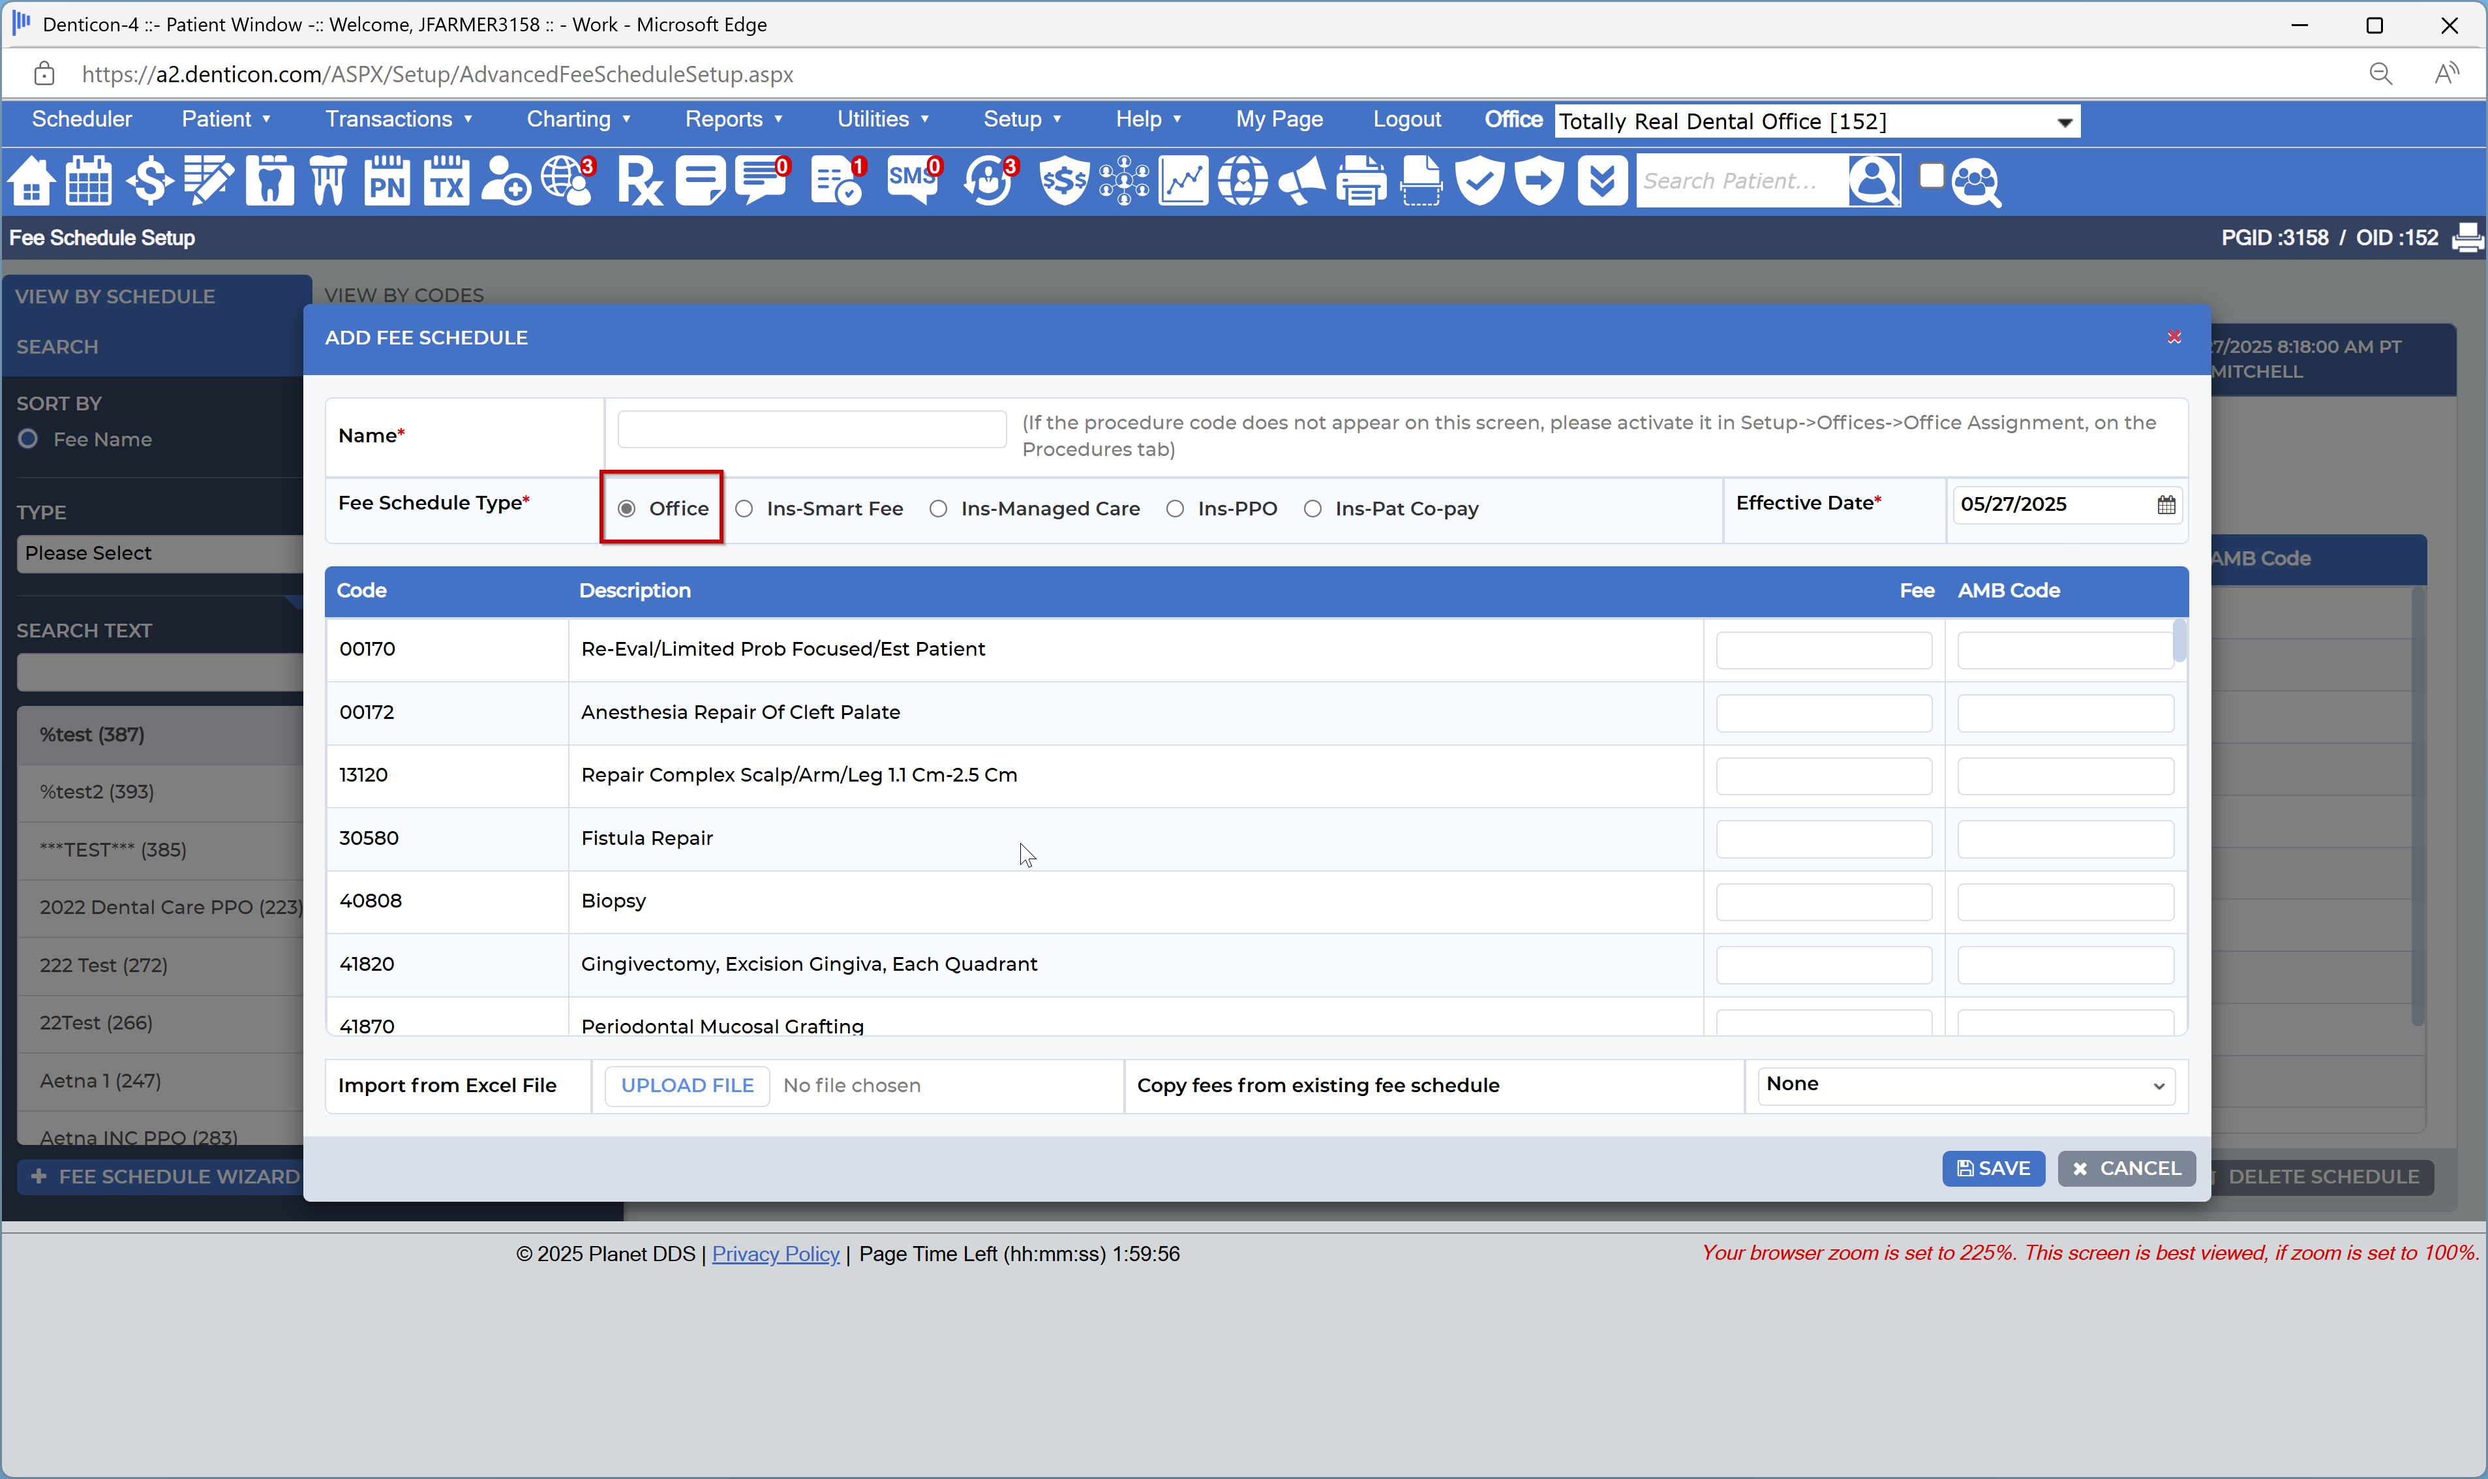Click Logout in the menu bar

point(1407,119)
